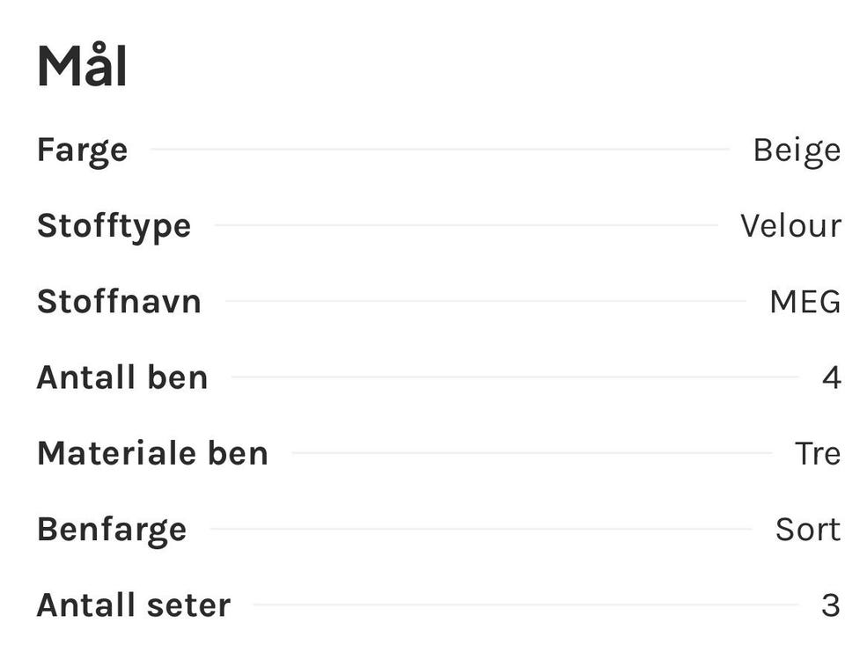Select the Benfarge label

pyautogui.click(x=112, y=531)
